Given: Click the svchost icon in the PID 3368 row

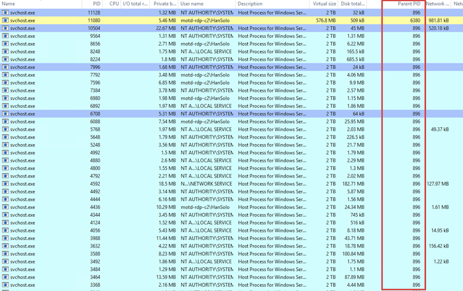Looking at the screenshot, I should point(5,285).
